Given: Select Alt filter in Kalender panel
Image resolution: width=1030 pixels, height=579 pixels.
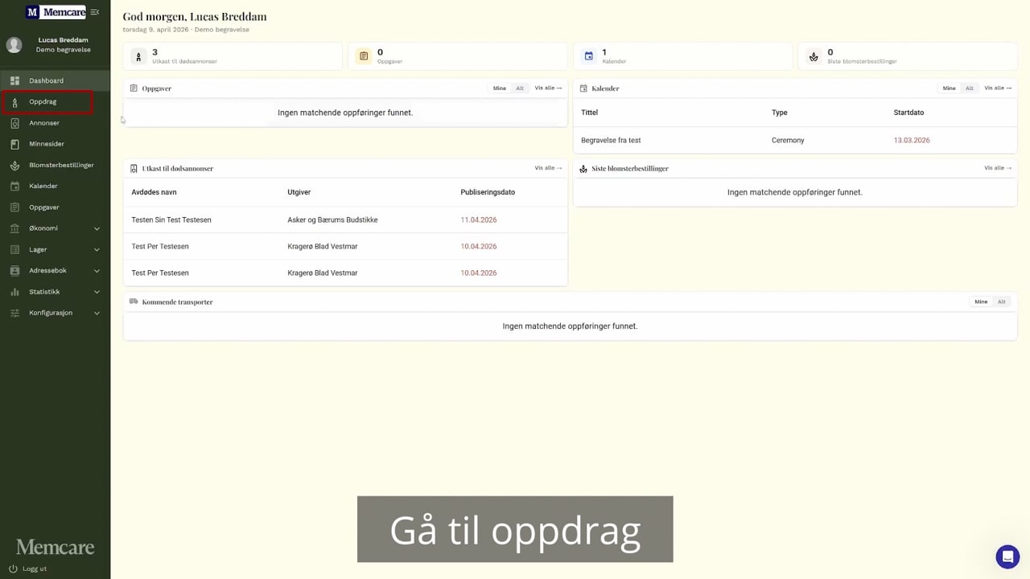Looking at the screenshot, I should 970,88.
